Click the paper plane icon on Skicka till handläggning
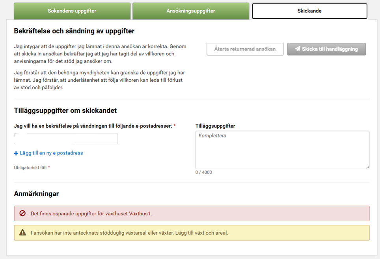Image resolution: width=380 pixels, height=259 pixels. point(298,49)
